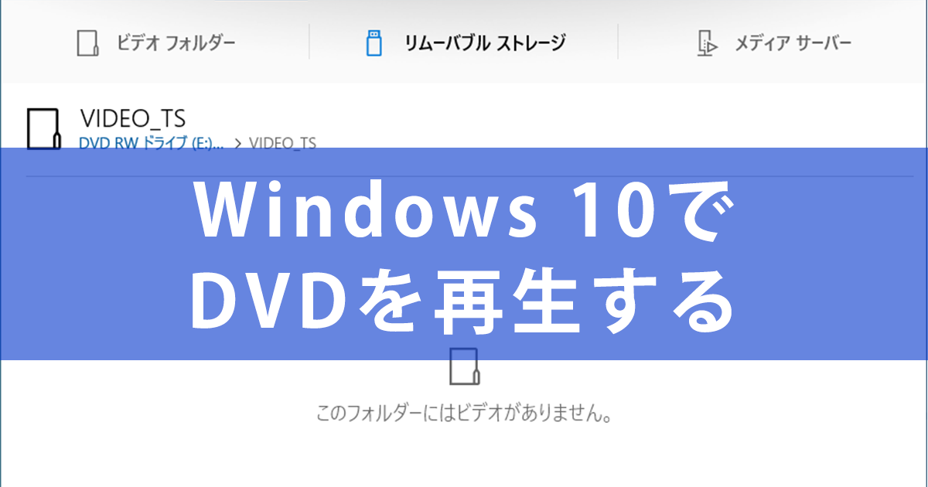Switch to the ビデオ フォルダー tab
The image size is (928, 487).
pyautogui.click(x=176, y=43)
